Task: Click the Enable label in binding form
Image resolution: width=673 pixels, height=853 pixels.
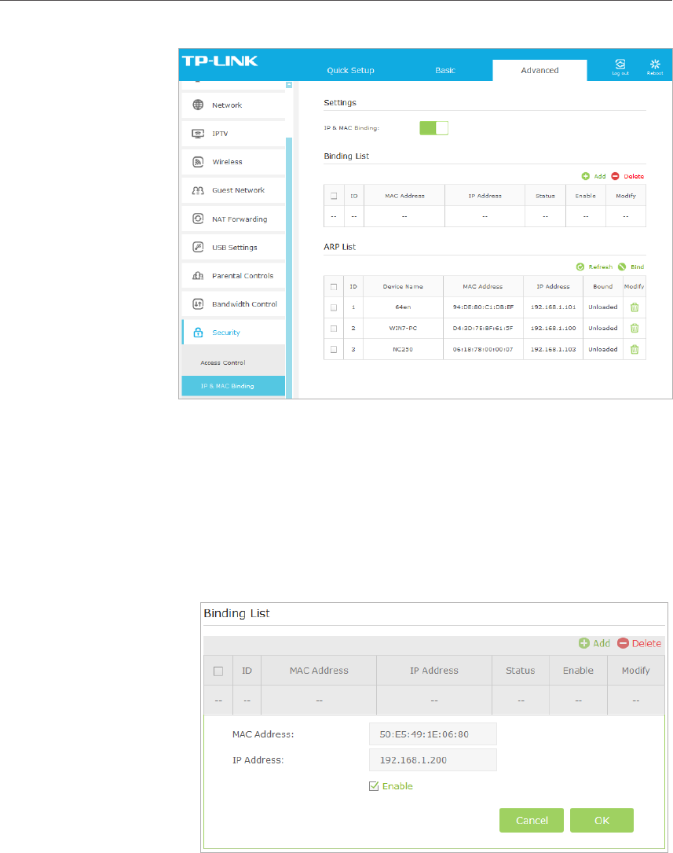Action: pos(397,786)
